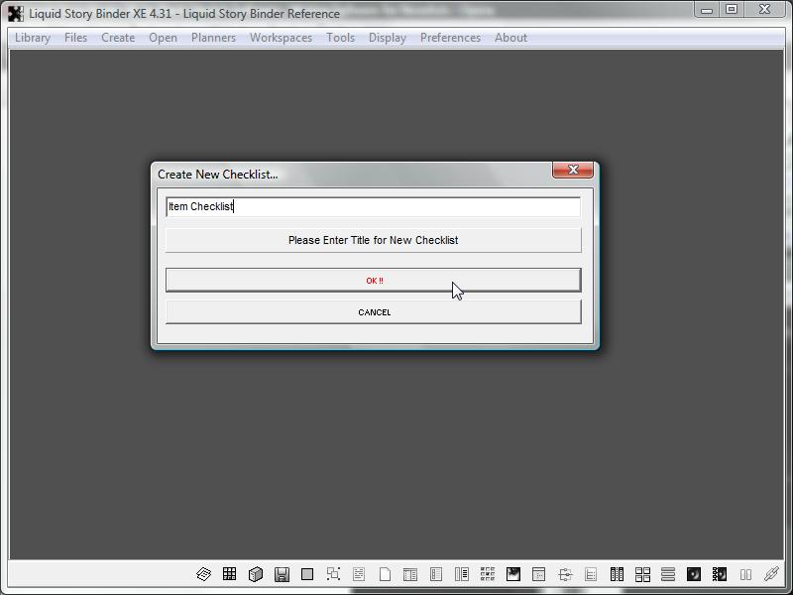The height and width of the screenshot is (595, 793).
Task: Click the three horizontal bars icon
Action: click(x=668, y=574)
